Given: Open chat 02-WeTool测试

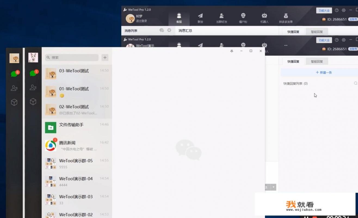Looking at the screenshot, I should (77, 110).
